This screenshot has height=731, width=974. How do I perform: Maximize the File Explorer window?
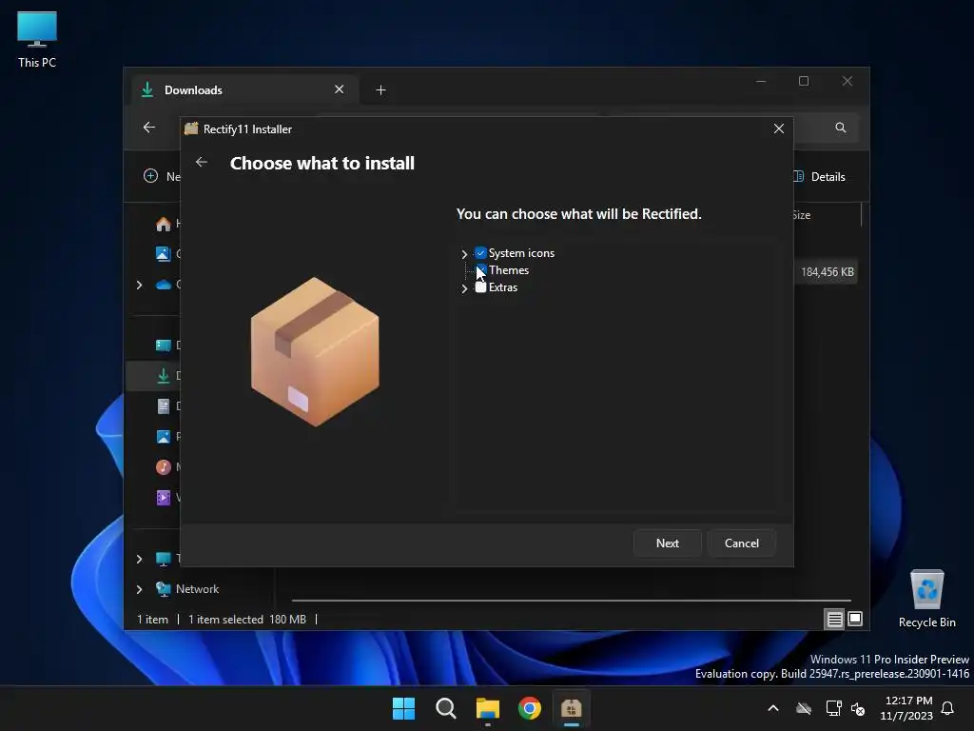tap(804, 82)
